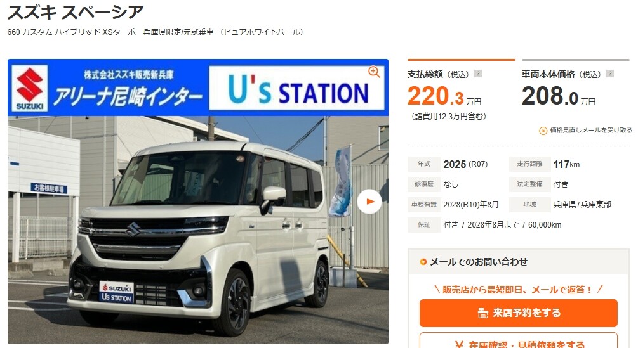This screenshot has height=348, width=638.
Task: Click the calendar icon in the reservation button
Action: click(482, 313)
